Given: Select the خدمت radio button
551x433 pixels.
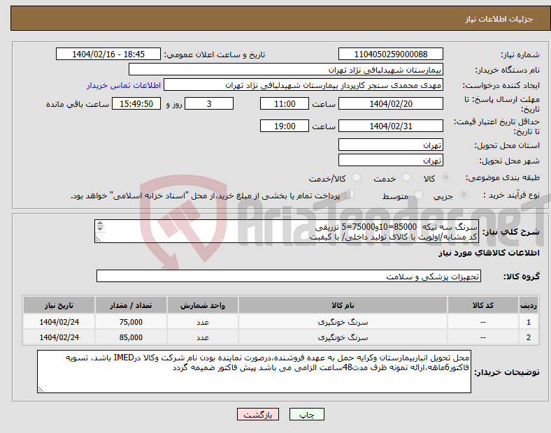Looking at the screenshot, I should click(406, 177).
